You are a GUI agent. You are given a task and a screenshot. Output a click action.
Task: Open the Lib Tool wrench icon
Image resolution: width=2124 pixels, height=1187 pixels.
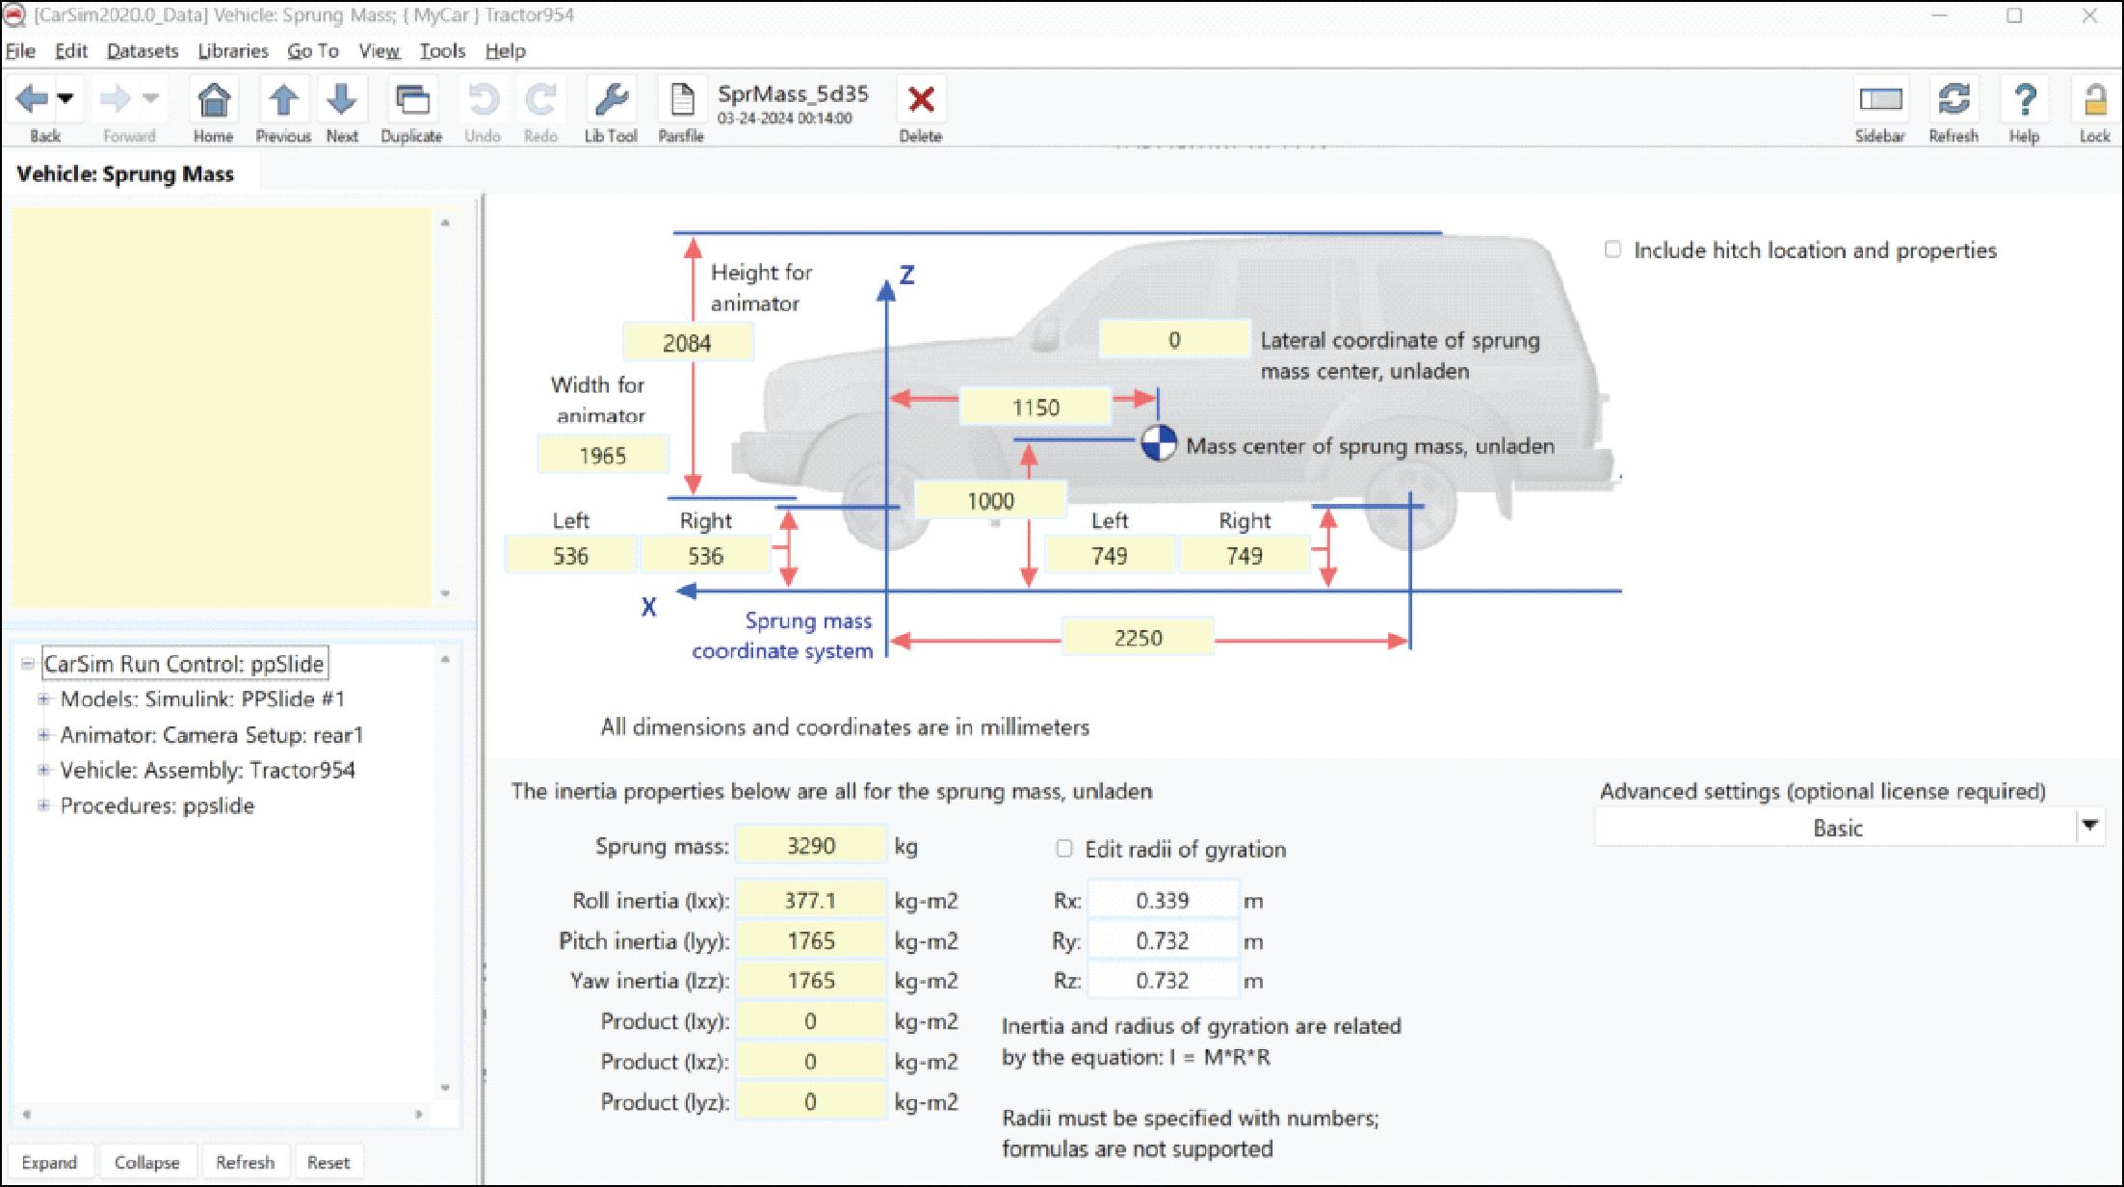(x=611, y=99)
